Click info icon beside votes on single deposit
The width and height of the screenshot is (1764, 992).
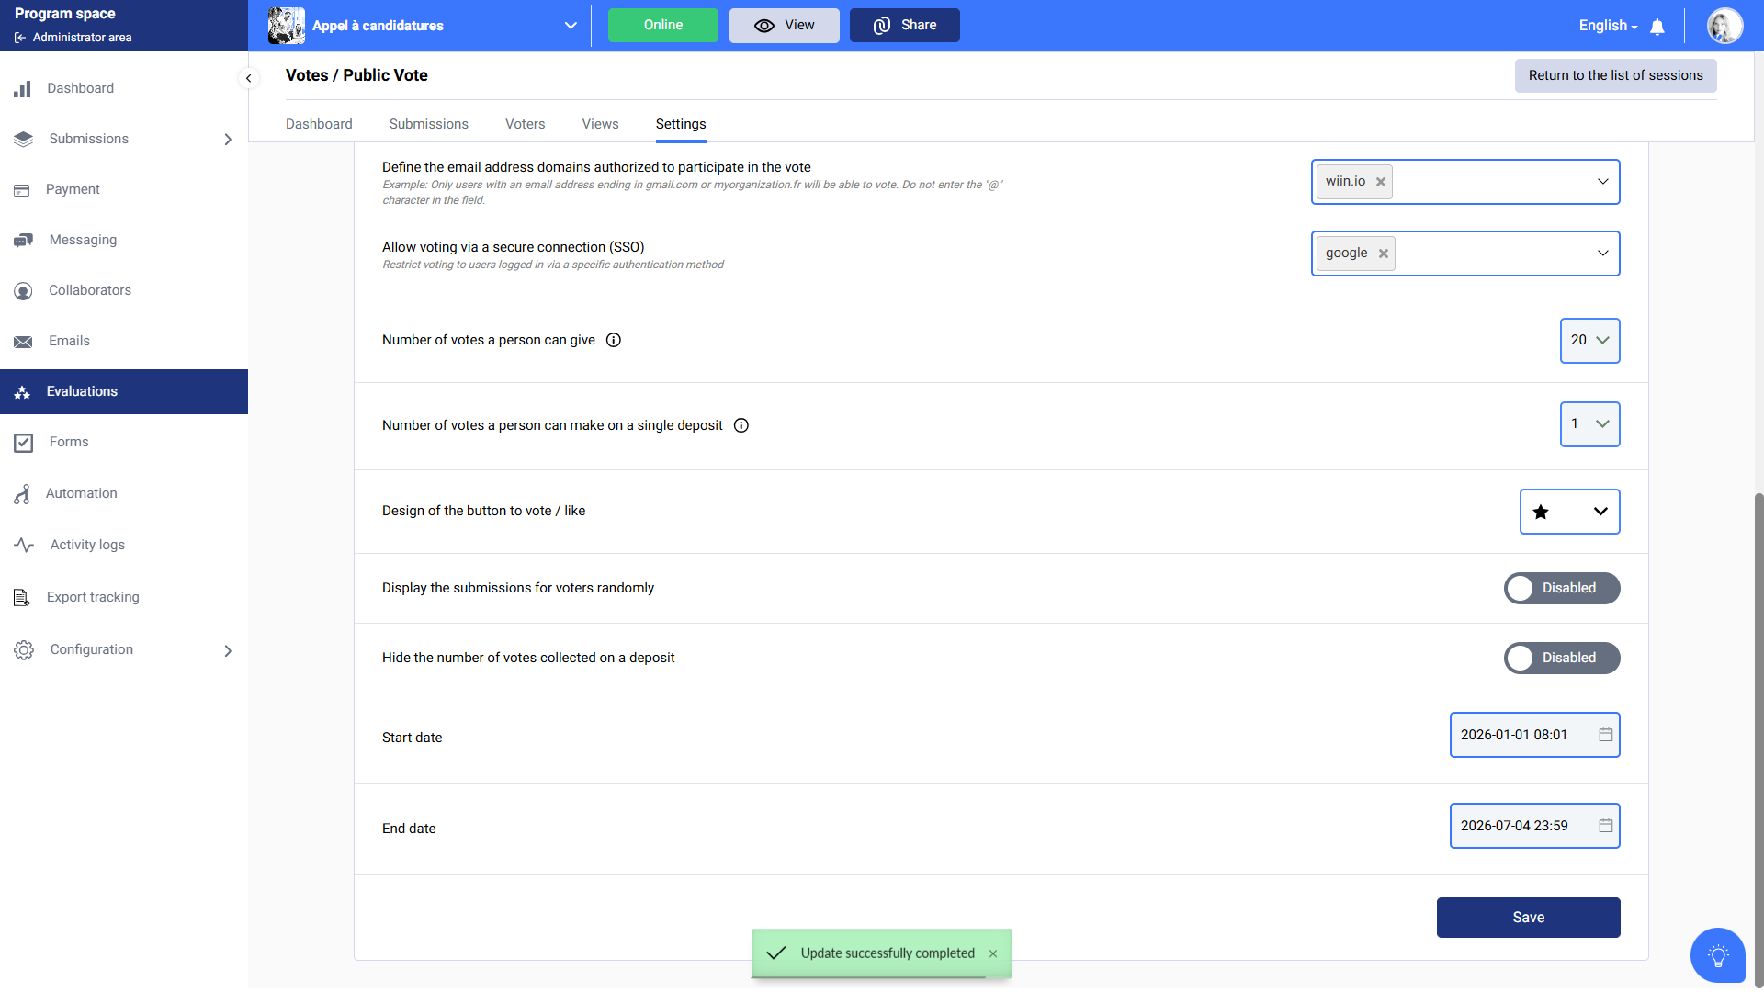tap(741, 425)
